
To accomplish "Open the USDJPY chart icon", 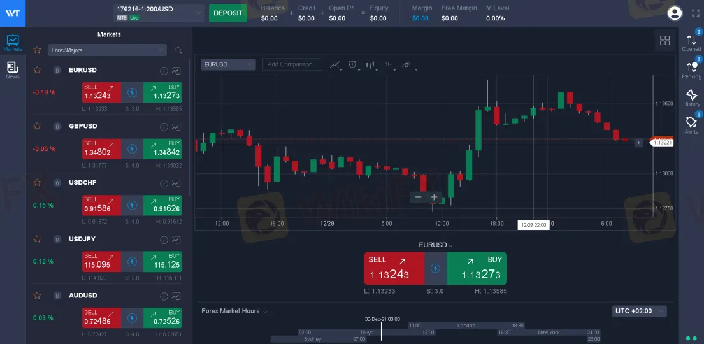I will [176, 240].
